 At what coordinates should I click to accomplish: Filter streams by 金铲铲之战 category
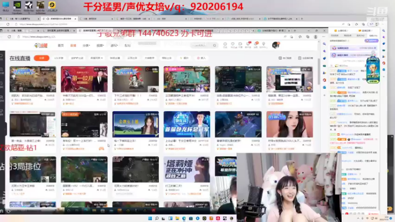[x=77, y=58]
